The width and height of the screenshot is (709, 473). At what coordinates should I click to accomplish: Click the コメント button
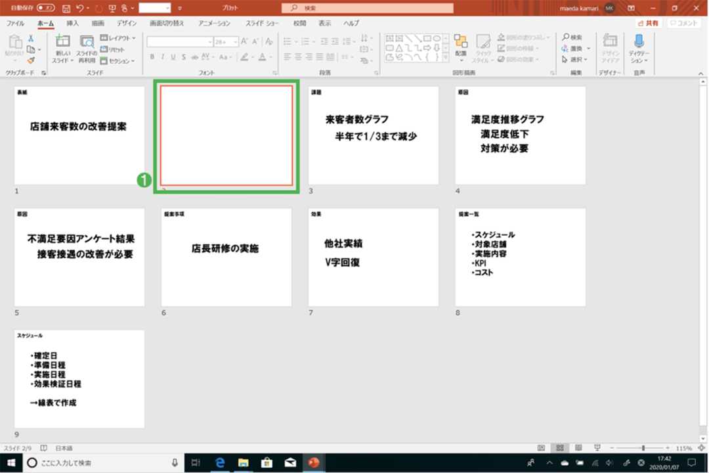(x=683, y=23)
